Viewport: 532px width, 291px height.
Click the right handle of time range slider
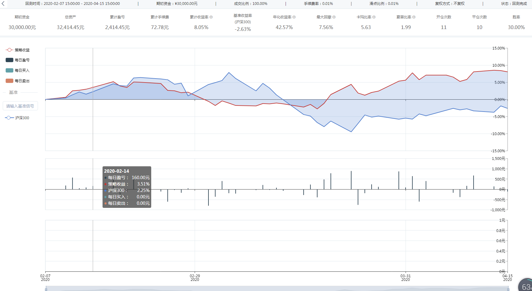(508, 289)
